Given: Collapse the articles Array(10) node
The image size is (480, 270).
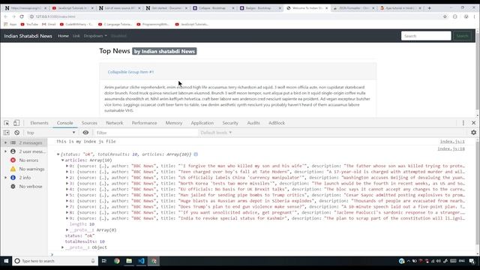Looking at the screenshot, I should [x=63, y=160].
